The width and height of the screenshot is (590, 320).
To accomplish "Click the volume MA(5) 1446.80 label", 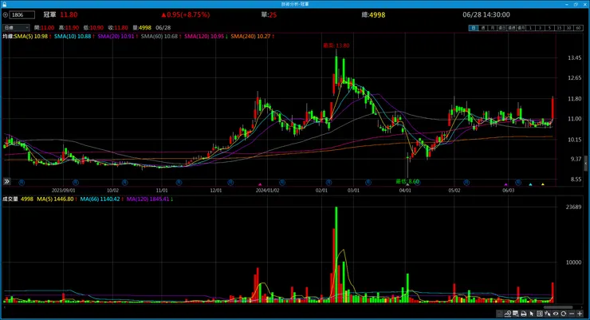I will (55, 199).
